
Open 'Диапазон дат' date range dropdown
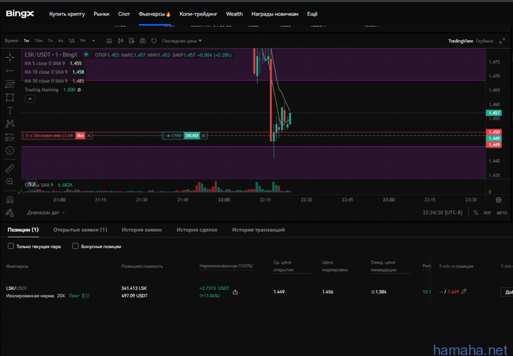click(x=46, y=213)
